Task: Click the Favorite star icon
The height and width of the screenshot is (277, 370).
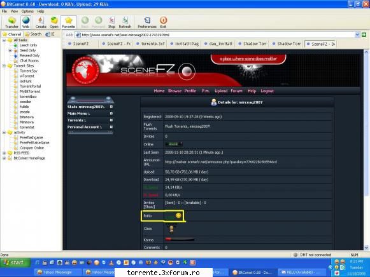Action: (x=68, y=22)
